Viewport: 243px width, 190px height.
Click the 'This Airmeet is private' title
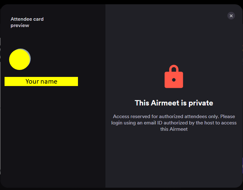coord(174,103)
